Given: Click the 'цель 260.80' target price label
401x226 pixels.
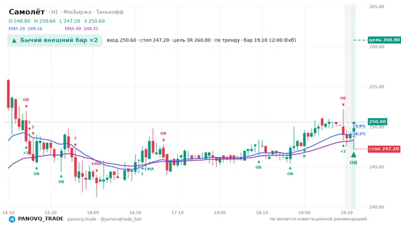Looking at the screenshot, I should (x=384, y=40).
